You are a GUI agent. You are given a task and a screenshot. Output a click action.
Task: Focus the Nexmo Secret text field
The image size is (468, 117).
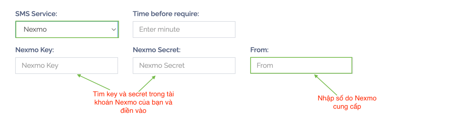tap(184, 65)
